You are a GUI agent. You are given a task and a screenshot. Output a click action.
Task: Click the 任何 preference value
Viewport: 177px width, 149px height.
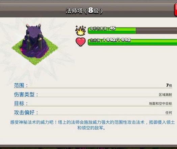[169, 112]
